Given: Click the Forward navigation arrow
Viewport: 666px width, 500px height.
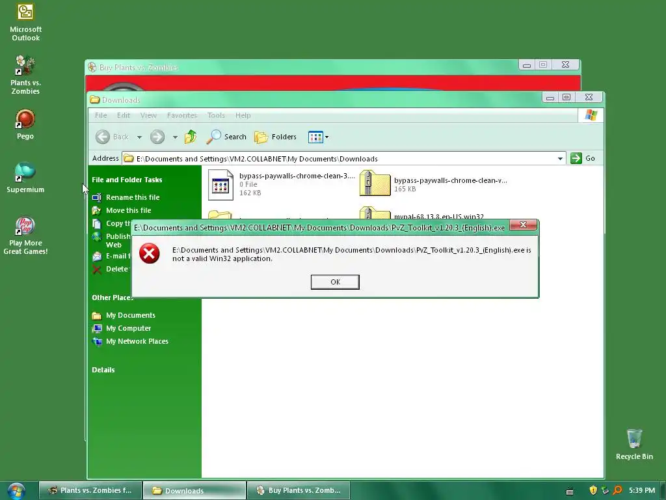Looking at the screenshot, I should click(x=157, y=137).
